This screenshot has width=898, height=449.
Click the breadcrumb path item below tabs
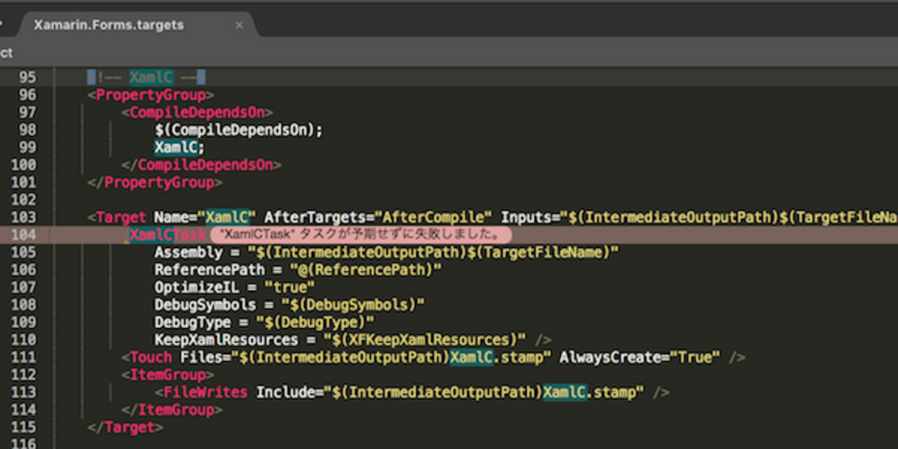[x=6, y=53]
